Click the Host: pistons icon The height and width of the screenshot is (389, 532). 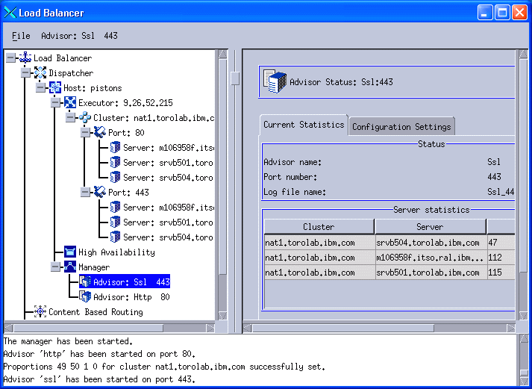click(x=55, y=88)
